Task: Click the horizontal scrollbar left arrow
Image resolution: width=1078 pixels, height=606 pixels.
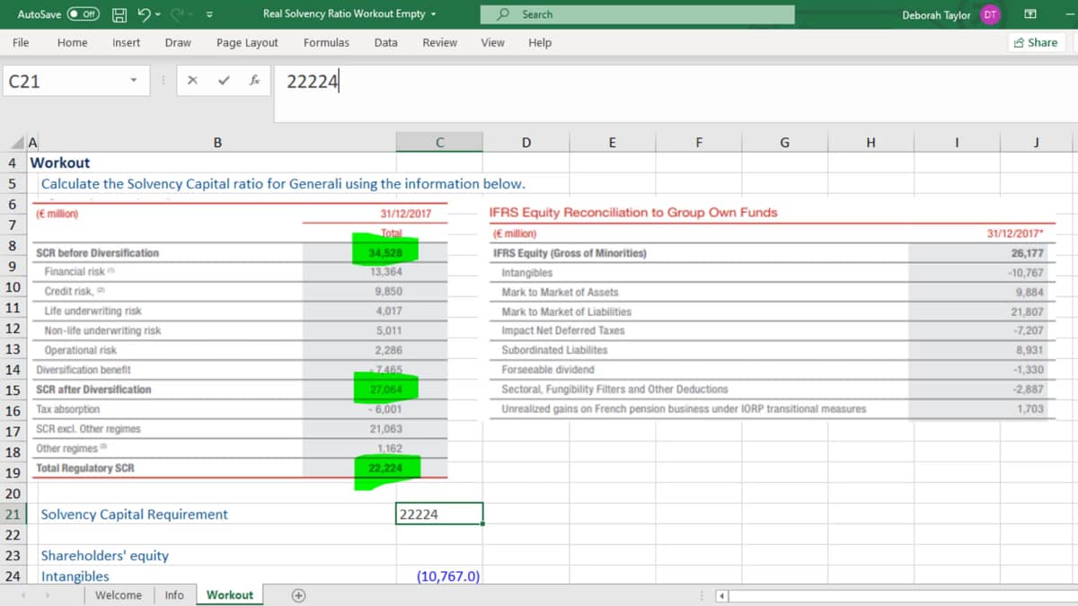Action: 721,596
